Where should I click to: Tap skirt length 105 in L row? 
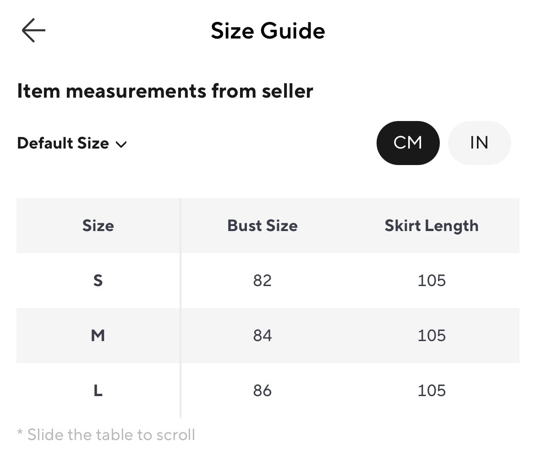[x=432, y=391]
